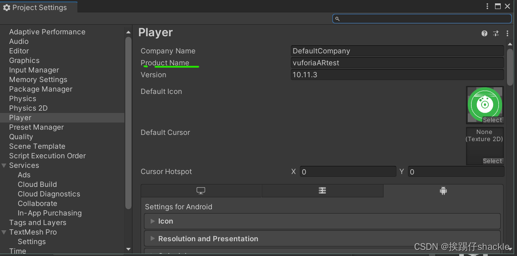Select Physics 2D category
This screenshot has height=256, width=517.
[x=28, y=108]
